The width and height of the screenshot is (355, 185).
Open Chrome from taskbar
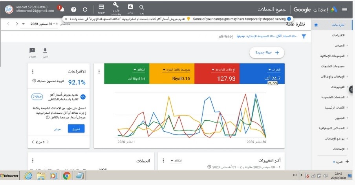point(67,176)
